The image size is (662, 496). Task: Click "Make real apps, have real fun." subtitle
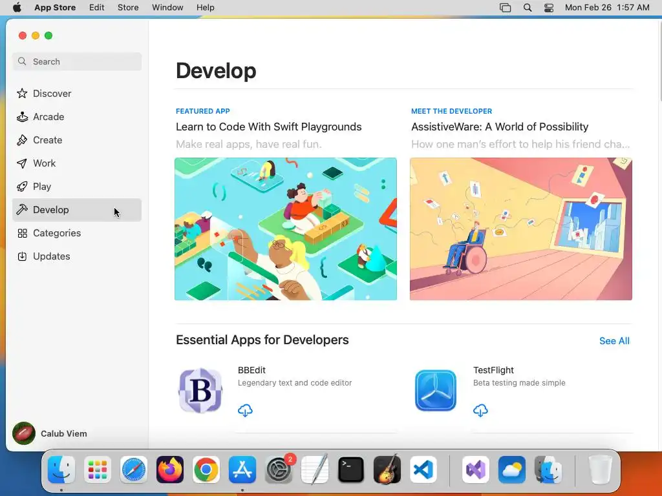(x=249, y=144)
